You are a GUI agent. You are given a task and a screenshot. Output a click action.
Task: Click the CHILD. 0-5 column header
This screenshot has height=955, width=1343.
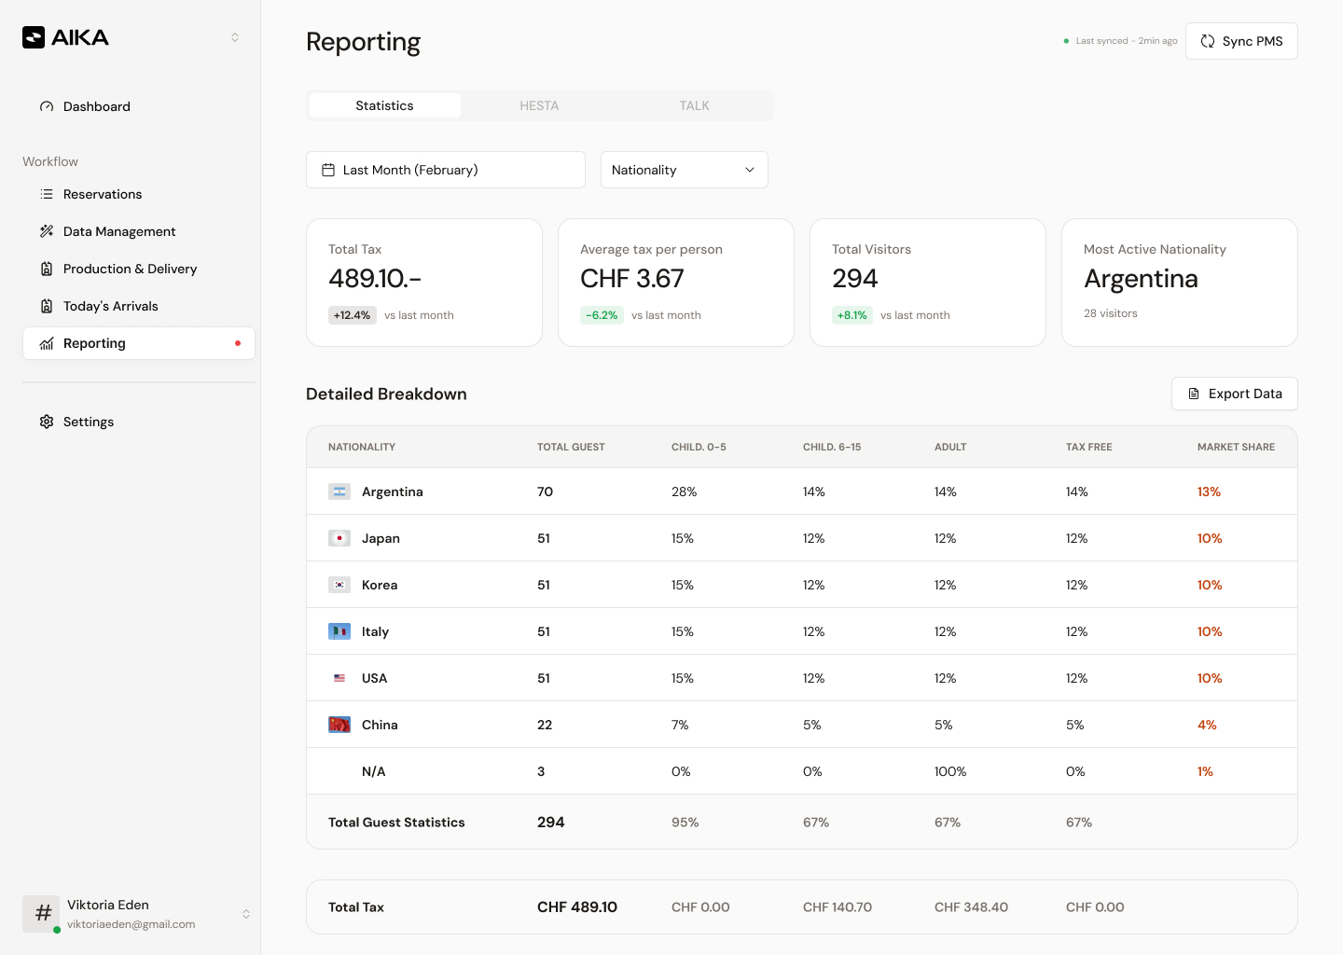click(699, 447)
